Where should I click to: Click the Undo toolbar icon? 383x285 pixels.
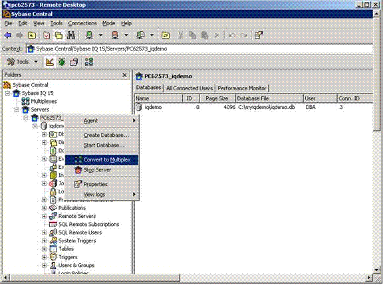[231, 36]
